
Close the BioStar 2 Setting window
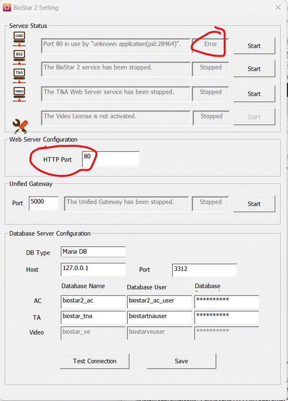(278, 8)
